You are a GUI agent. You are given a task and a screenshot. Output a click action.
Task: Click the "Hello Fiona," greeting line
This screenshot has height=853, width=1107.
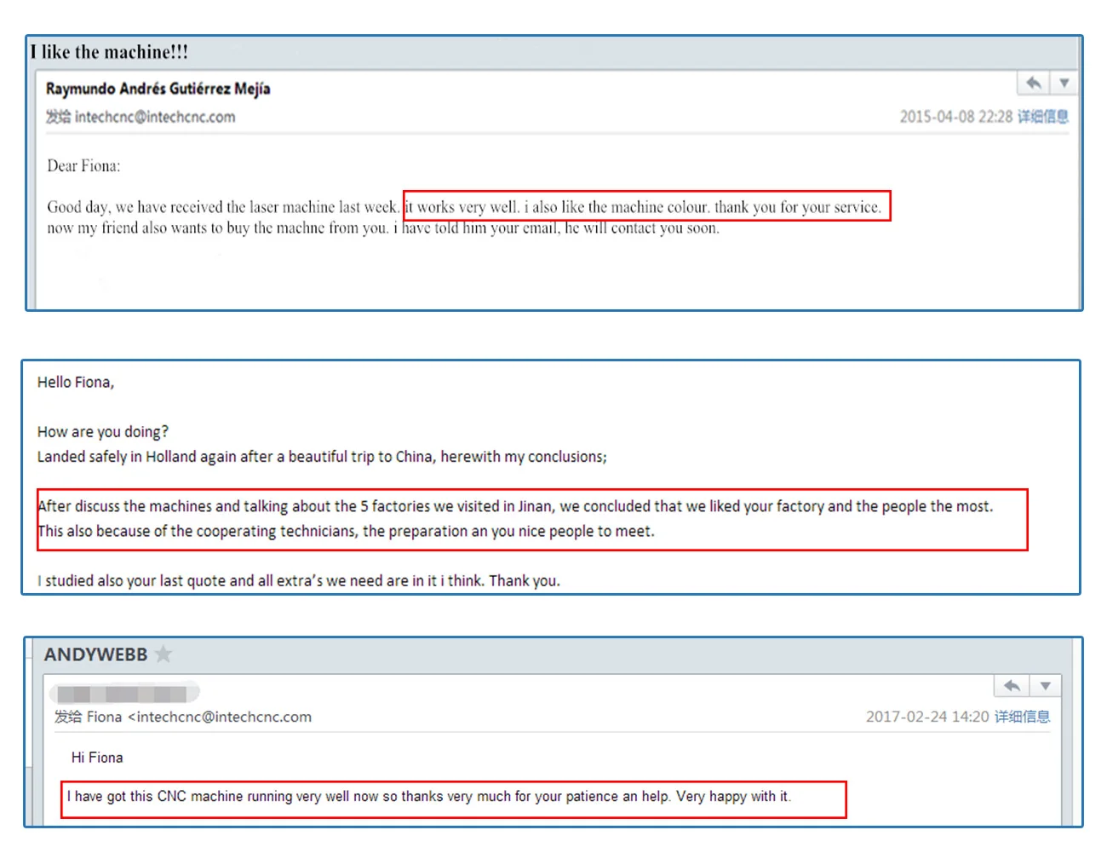76,383
